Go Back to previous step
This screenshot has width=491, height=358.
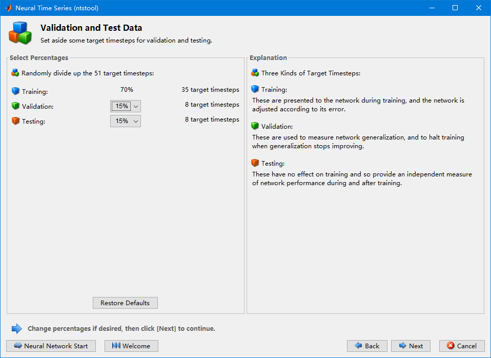tap(367, 346)
